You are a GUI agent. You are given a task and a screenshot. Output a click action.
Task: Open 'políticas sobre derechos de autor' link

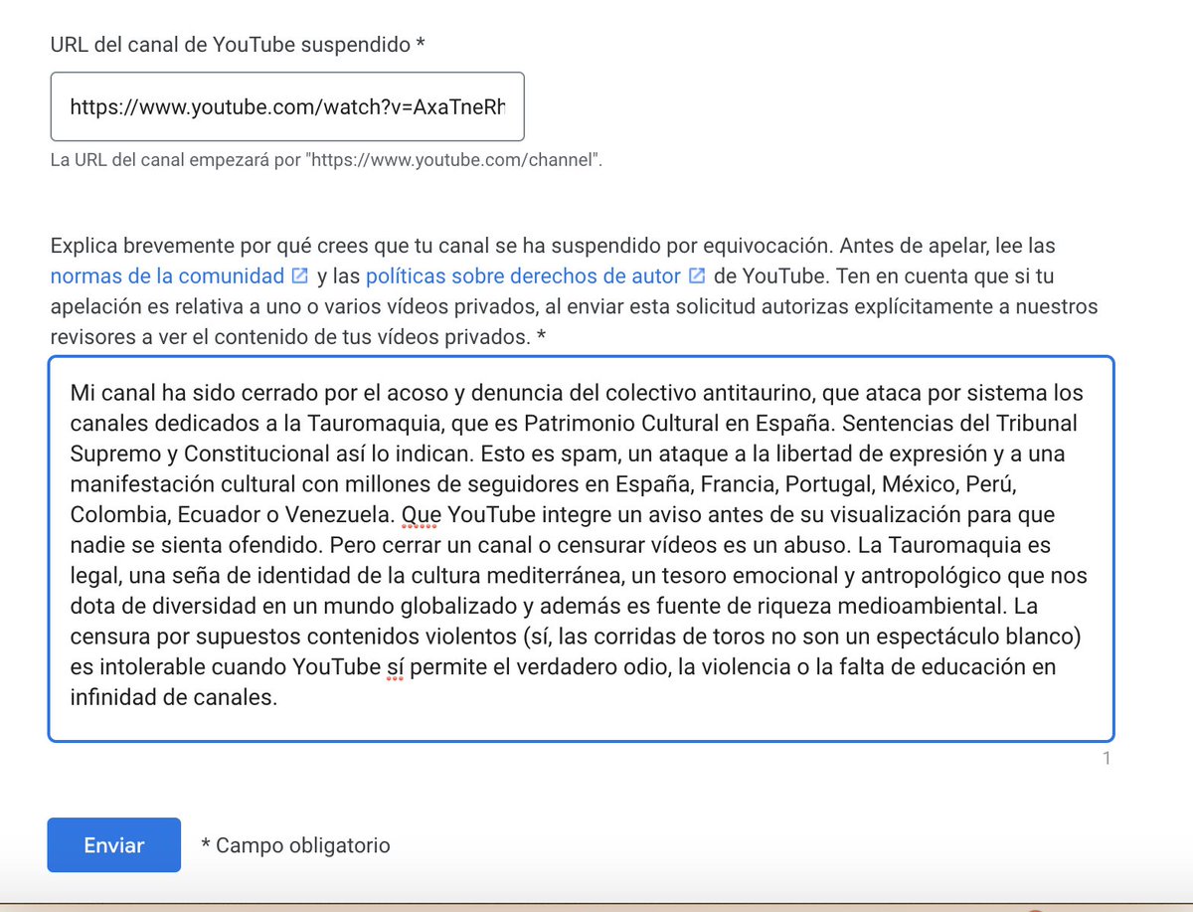tap(523, 275)
